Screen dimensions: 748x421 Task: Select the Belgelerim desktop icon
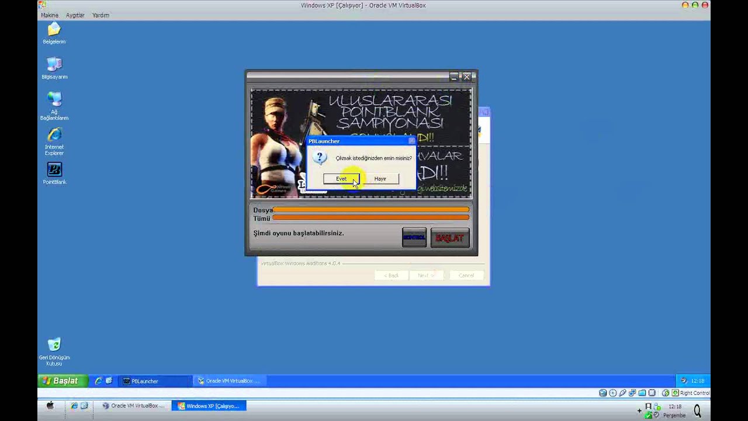tap(54, 33)
